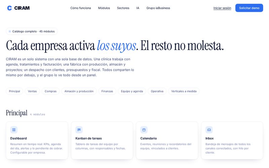Click the Kanban de tareas card title
Image resolution: width=269 pixels, height=168 pixels.
point(88,138)
